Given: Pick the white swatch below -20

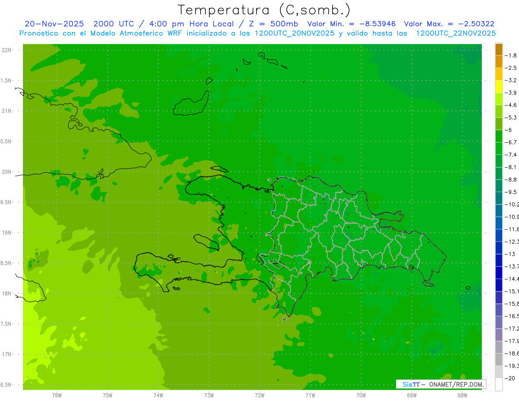Looking at the screenshot, I should [x=499, y=385].
